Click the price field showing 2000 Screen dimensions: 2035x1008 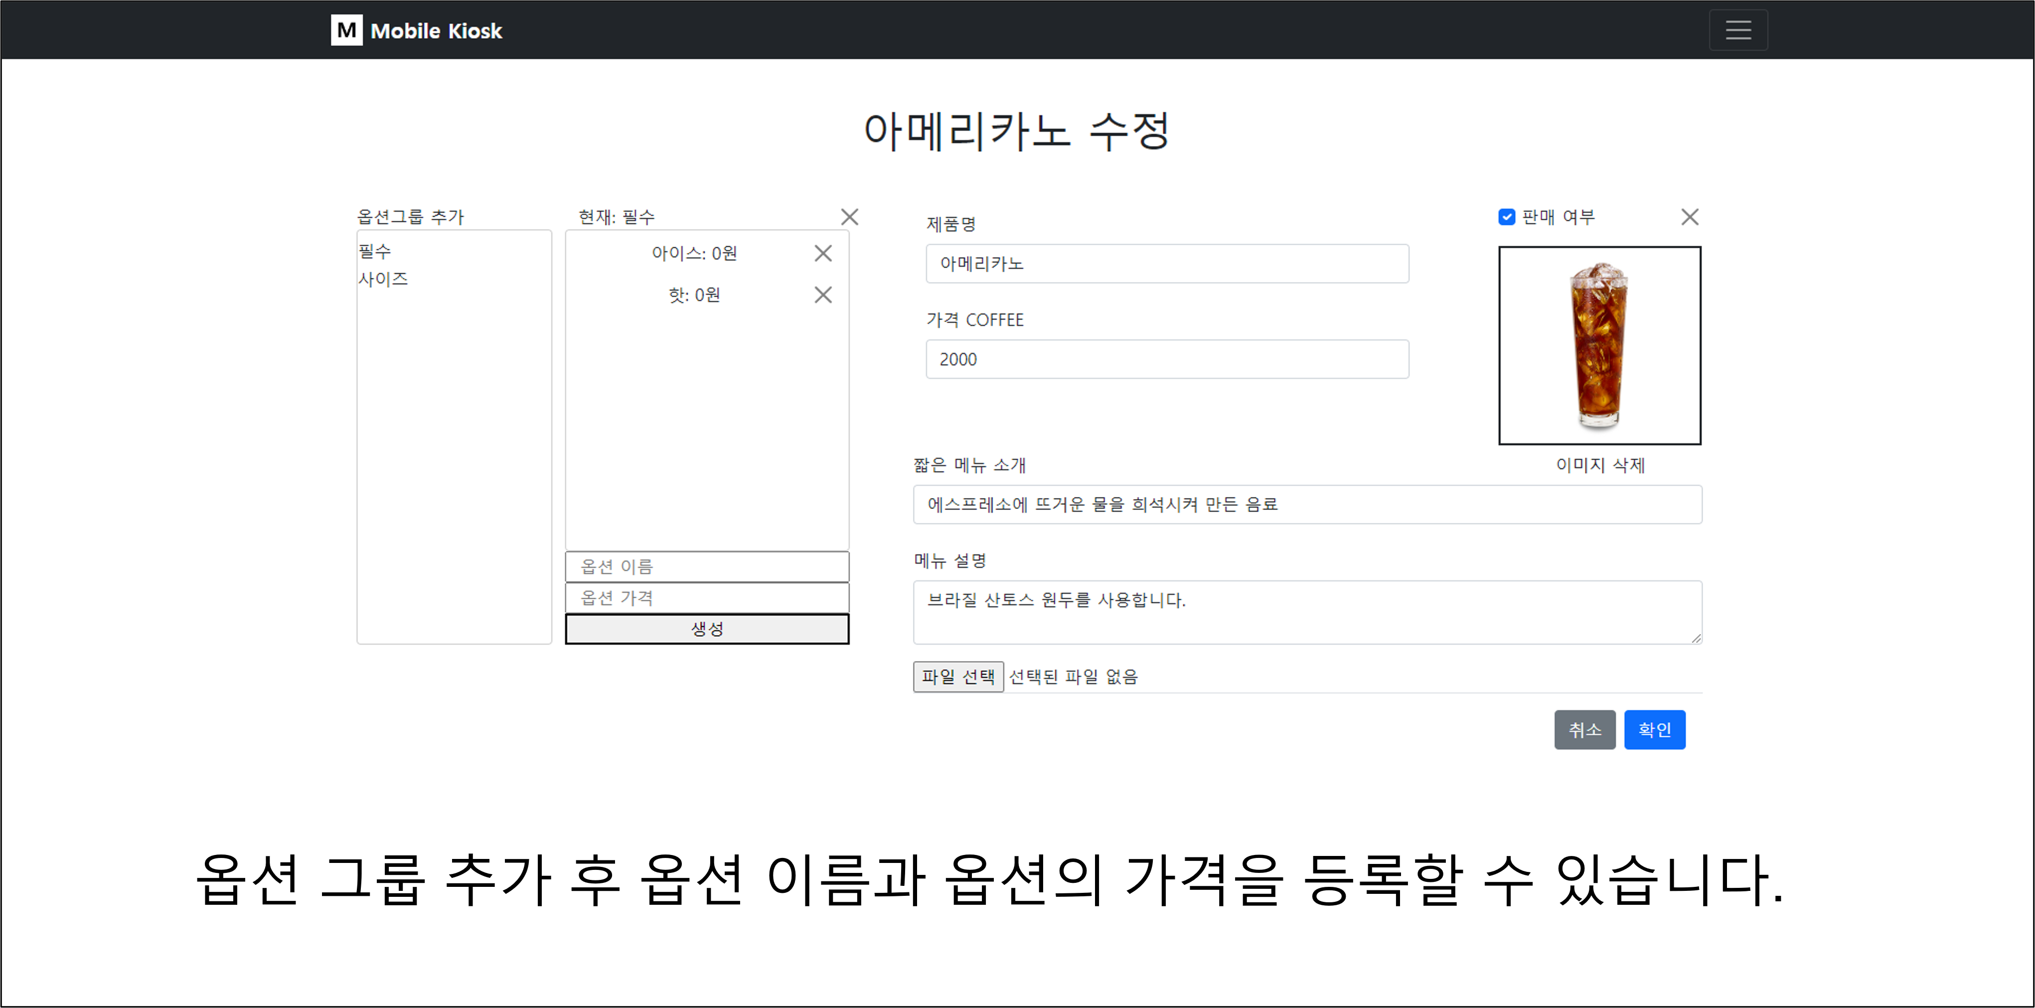click(1167, 359)
